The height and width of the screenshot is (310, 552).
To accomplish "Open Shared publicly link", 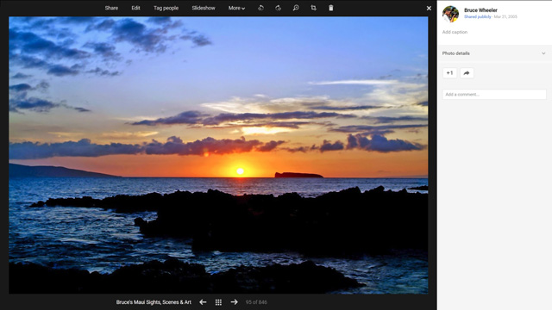I will [x=477, y=17].
